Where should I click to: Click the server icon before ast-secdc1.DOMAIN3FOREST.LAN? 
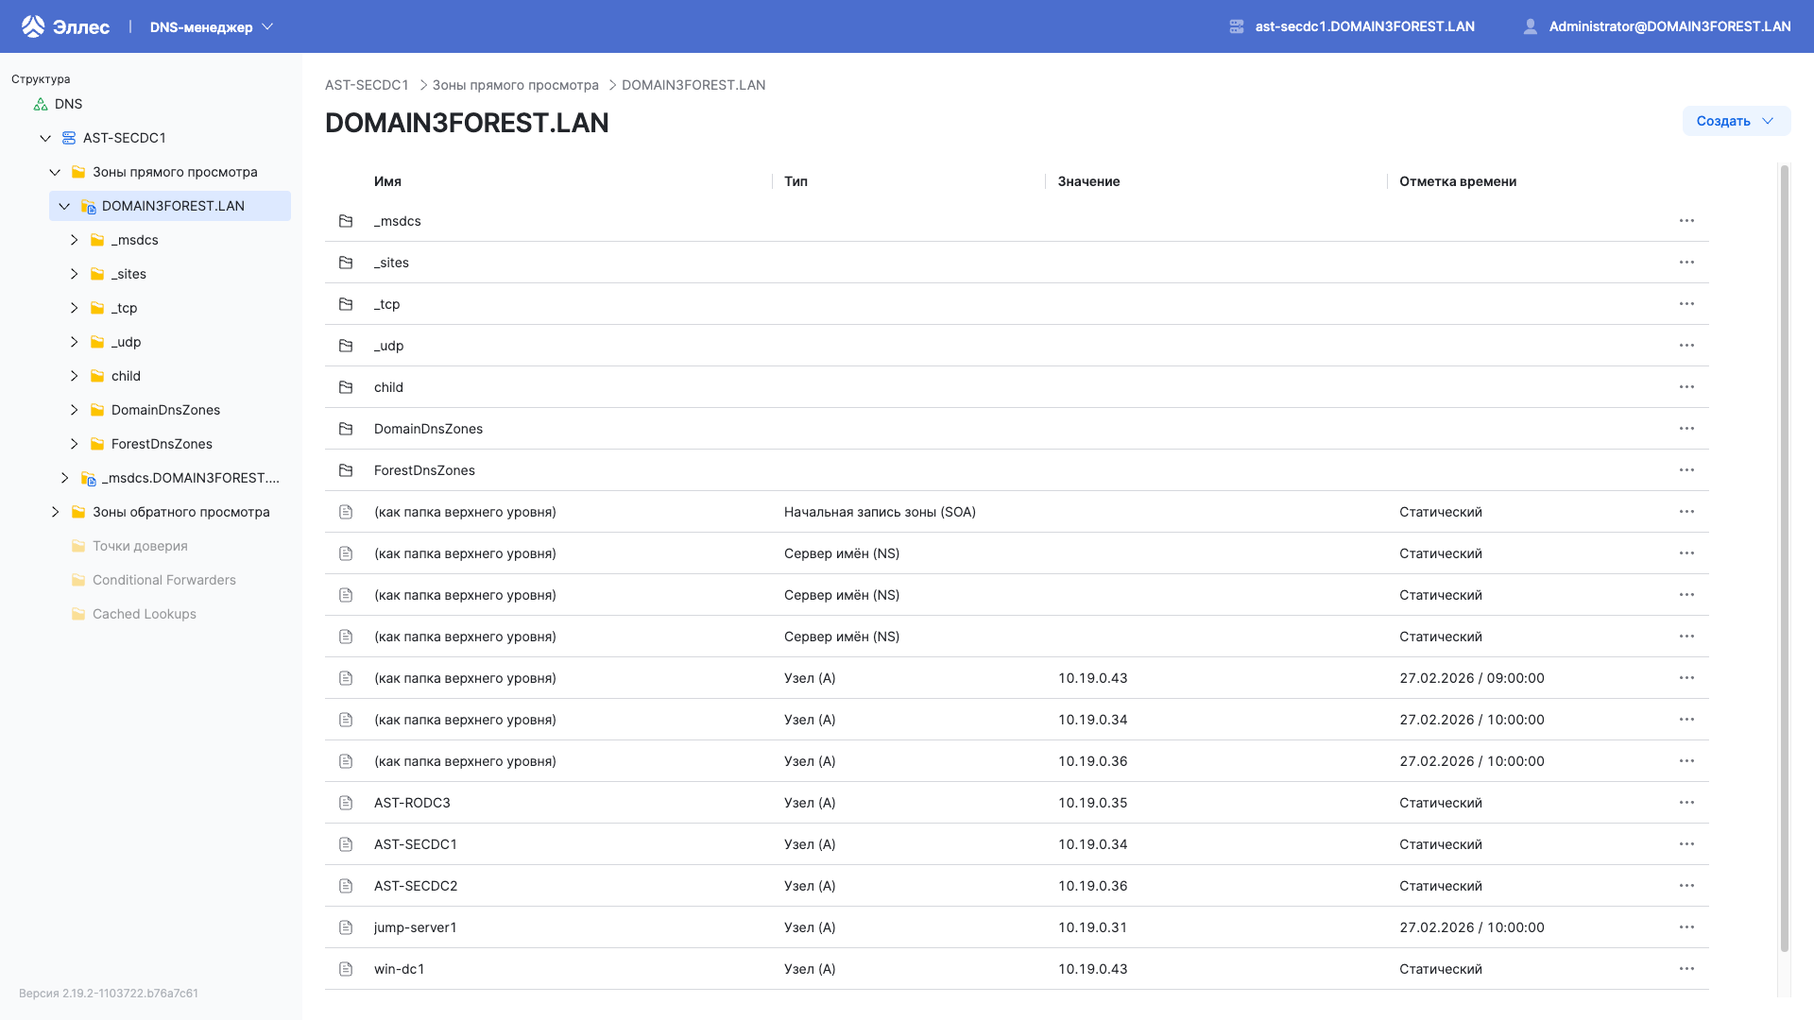(1235, 25)
